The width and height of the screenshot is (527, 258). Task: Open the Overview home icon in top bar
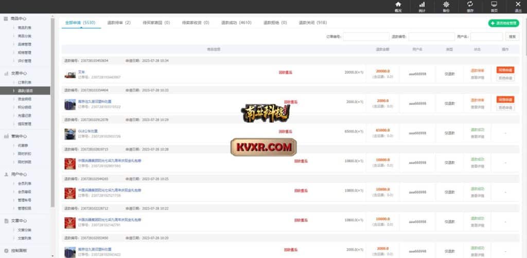coord(398,4)
